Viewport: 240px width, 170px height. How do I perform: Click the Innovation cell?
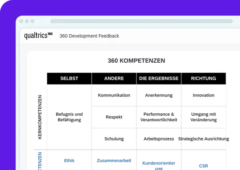click(204, 95)
